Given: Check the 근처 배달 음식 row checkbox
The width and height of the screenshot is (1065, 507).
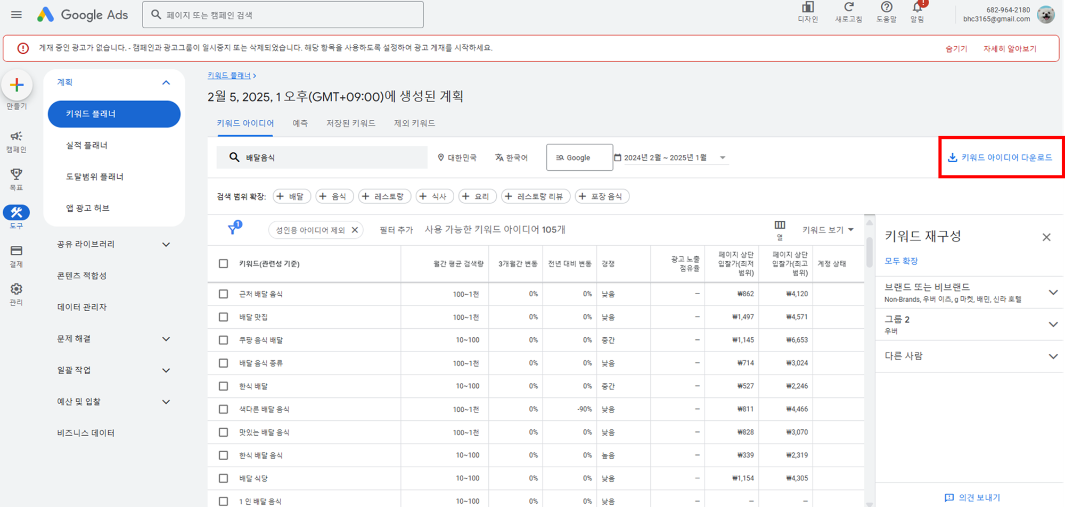Looking at the screenshot, I should [x=223, y=294].
